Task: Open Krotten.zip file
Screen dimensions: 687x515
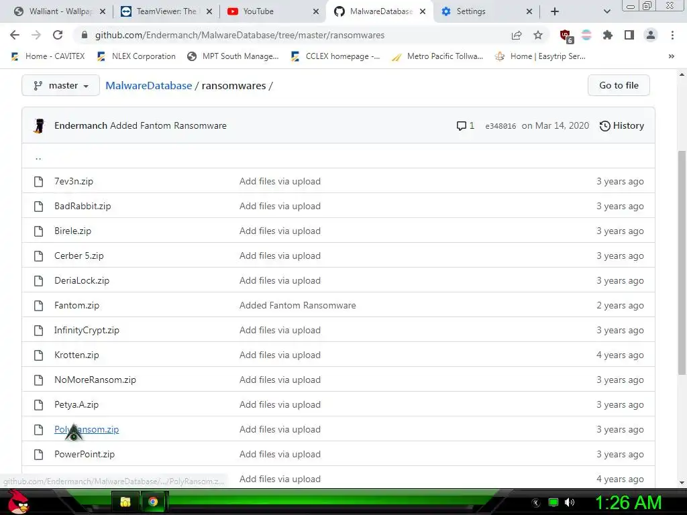Action: [76, 355]
